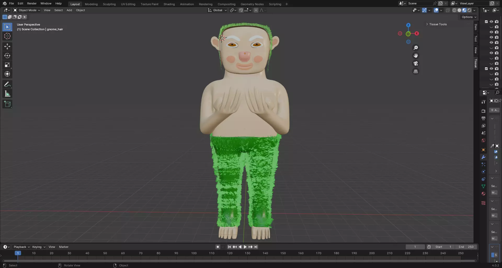
Task: Click the Select Box tool
Action: tap(7, 27)
